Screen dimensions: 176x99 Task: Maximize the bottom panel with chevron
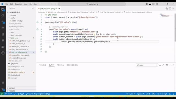pyautogui.click(x=170, y=65)
